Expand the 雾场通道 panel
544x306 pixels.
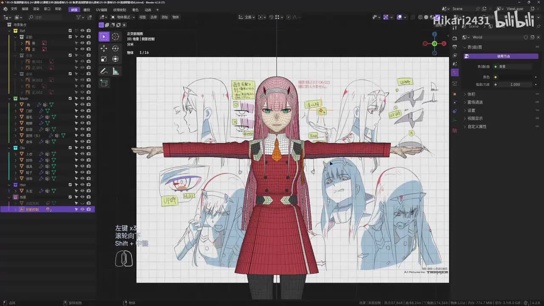pos(475,102)
